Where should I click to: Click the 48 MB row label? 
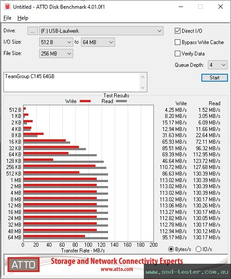pos(14,231)
